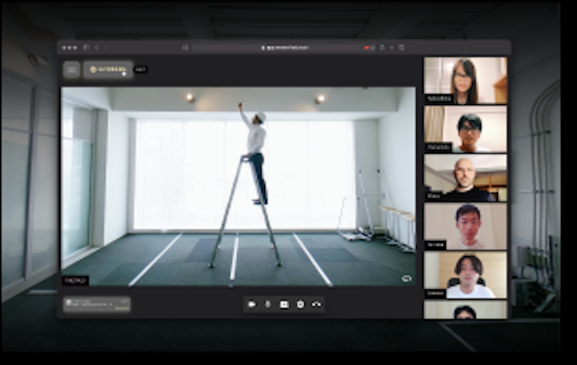Open a new browser tab with plus
Image resolution: width=577 pixels, height=365 pixels.
pos(392,48)
